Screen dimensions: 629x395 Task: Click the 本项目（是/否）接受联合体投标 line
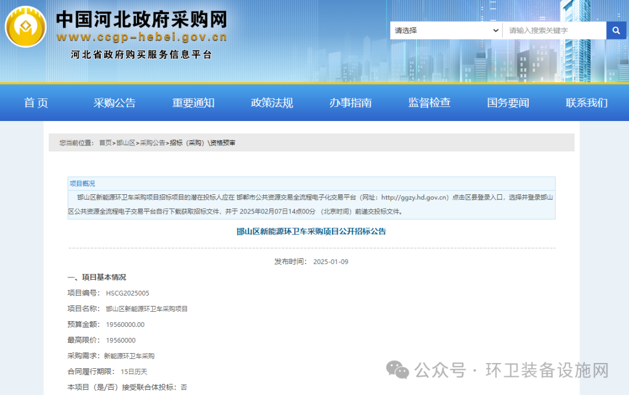[x=127, y=387]
